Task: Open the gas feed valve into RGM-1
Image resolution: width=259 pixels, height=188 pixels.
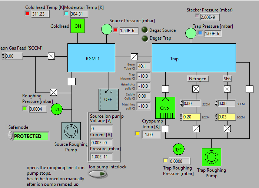Action: click(52, 56)
